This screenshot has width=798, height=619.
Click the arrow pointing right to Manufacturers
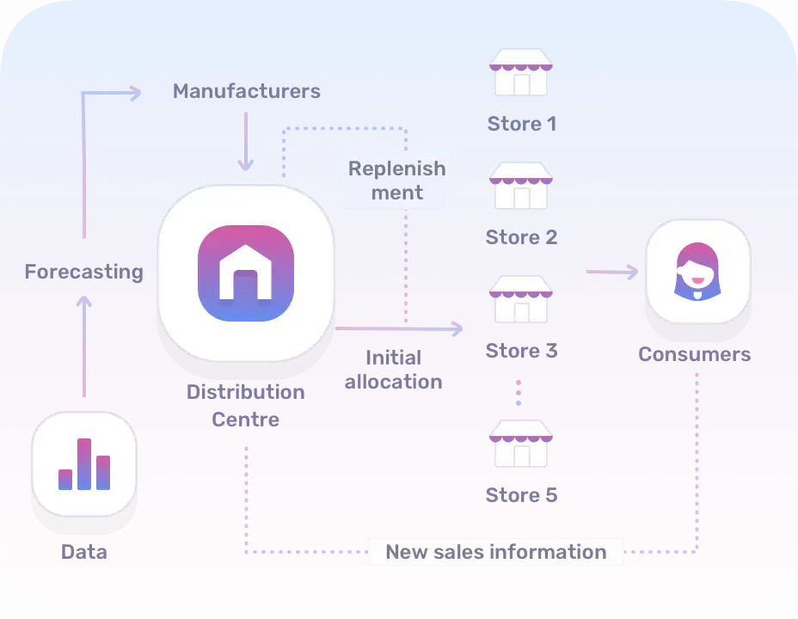coord(112,93)
